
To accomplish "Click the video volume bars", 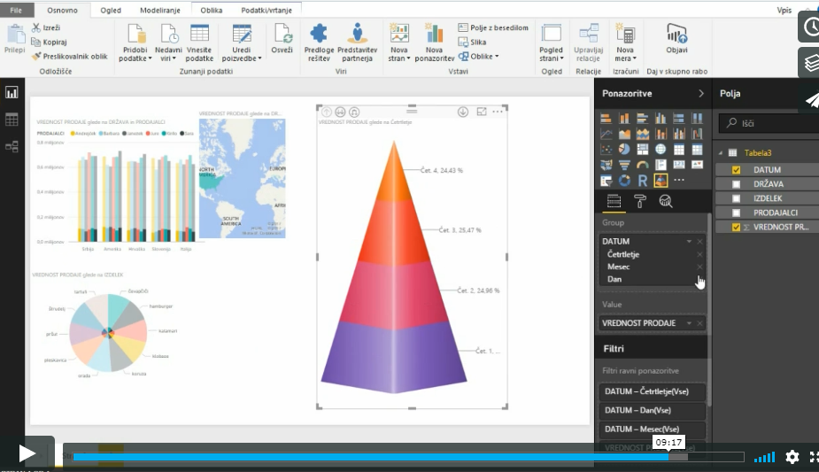I will point(765,457).
